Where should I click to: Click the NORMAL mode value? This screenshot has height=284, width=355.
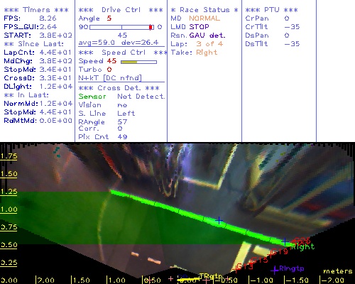(204, 18)
